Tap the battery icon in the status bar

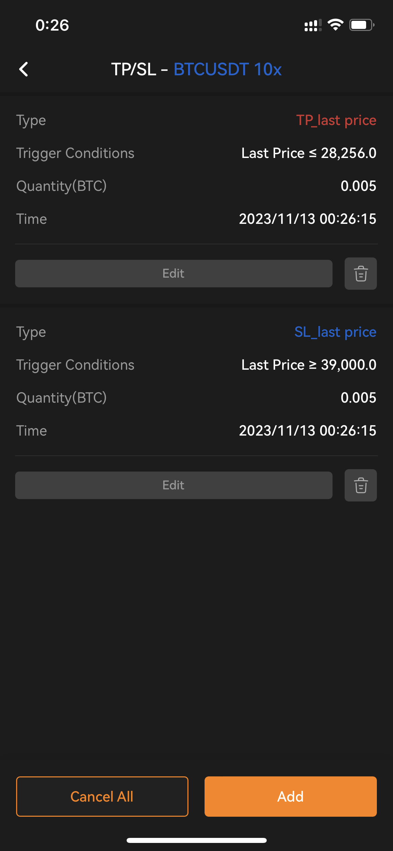[x=361, y=25]
